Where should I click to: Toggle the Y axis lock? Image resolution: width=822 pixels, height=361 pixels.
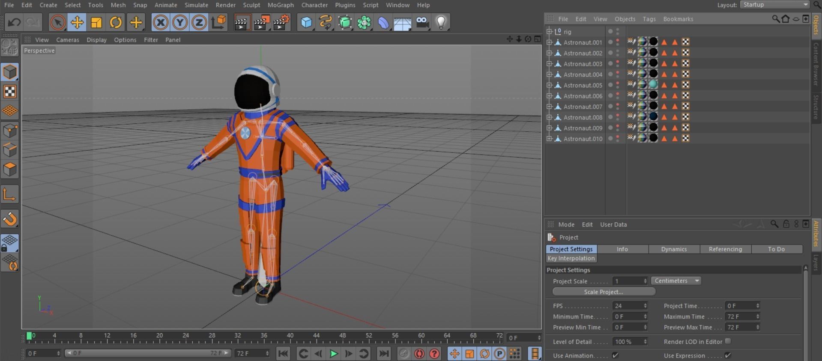180,22
